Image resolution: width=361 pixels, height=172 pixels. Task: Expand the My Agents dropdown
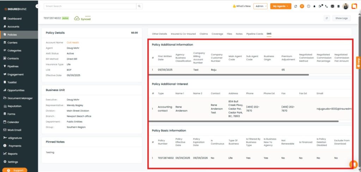tap(281, 6)
